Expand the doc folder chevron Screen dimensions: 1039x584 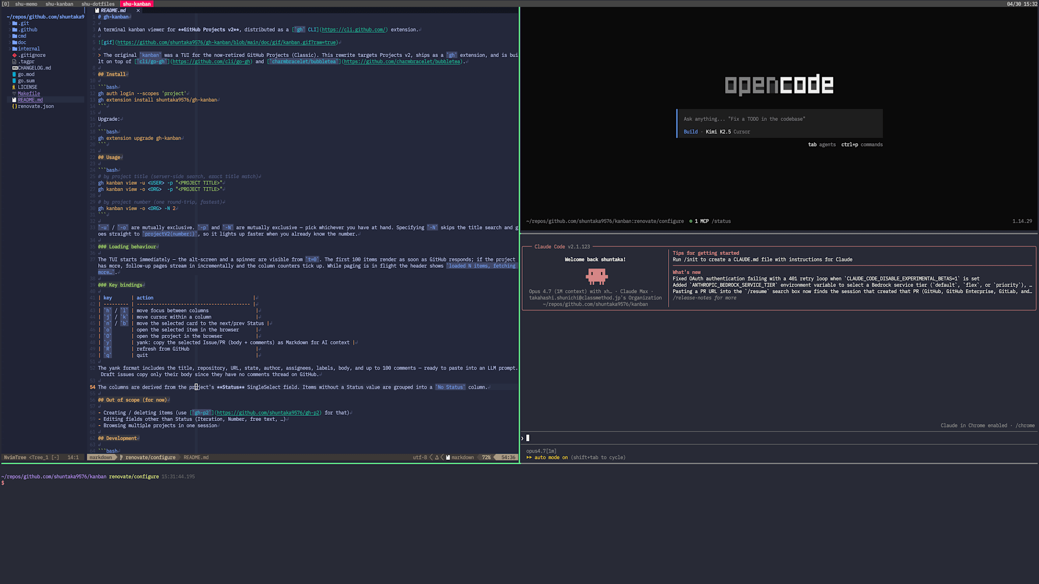[x=9, y=43]
